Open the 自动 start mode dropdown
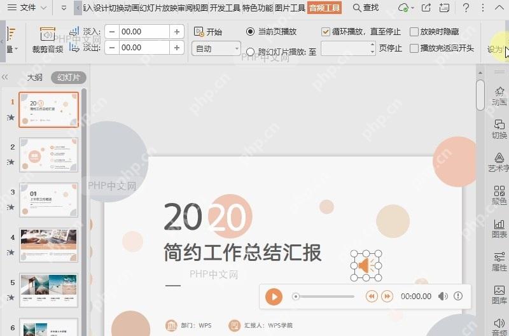 coord(216,49)
